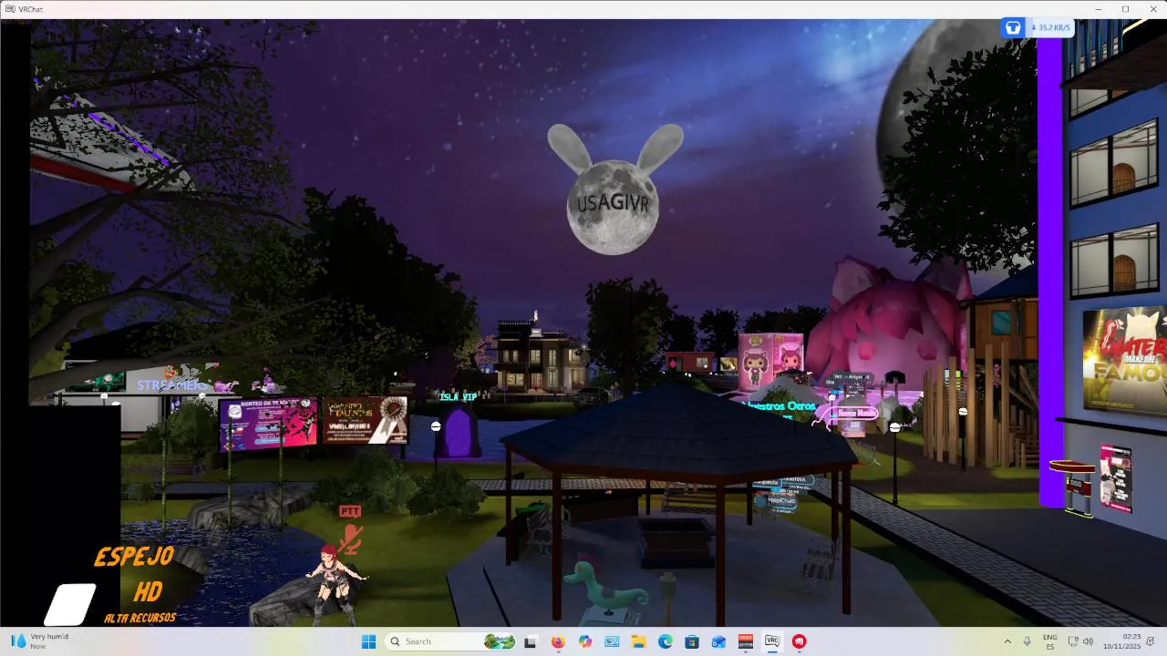The image size is (1167, 656).
Task: Open the Sorteo giveaway poster
Action: [268, 424]
